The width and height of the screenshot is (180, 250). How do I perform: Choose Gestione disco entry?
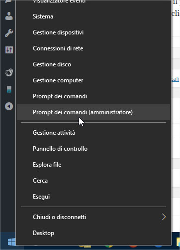93,64
